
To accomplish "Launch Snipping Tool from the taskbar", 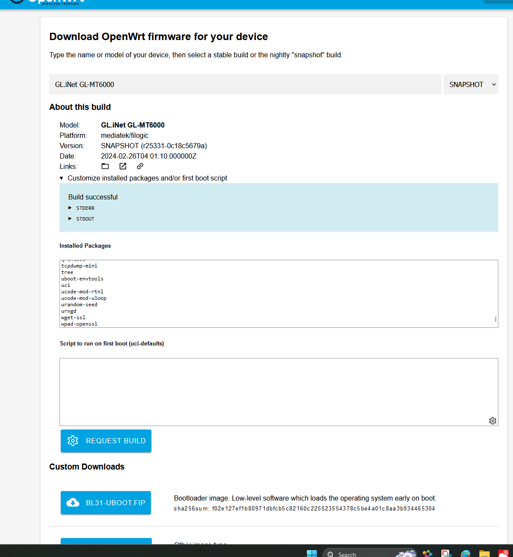I will 446,554.
